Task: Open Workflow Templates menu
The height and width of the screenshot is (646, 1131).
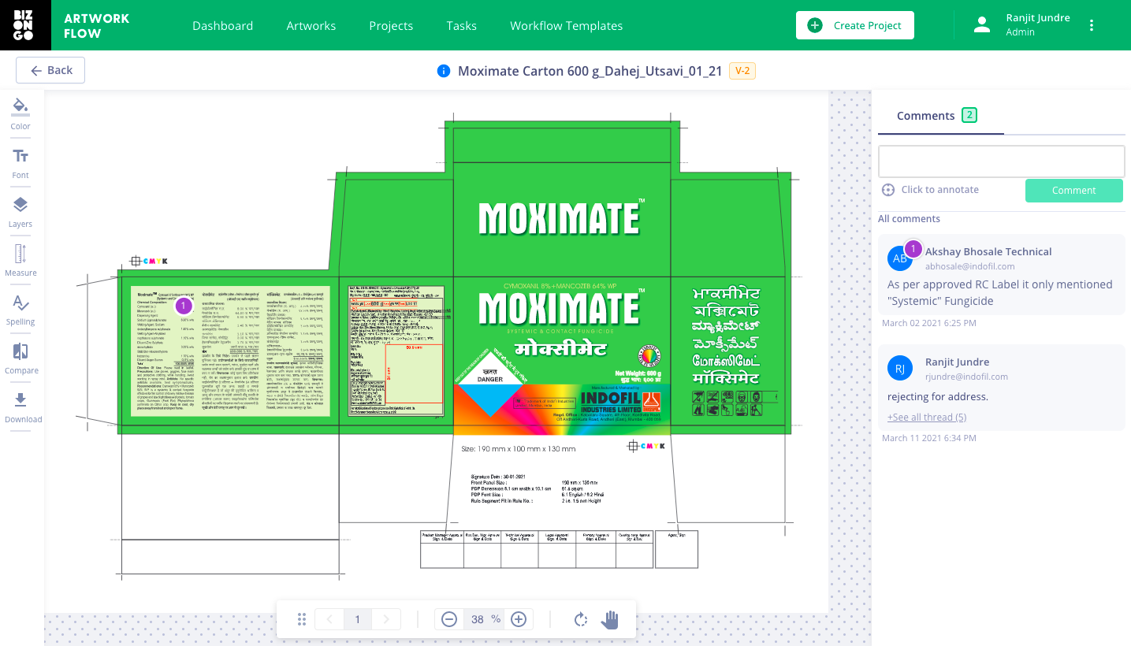Action: pos(567,25)
